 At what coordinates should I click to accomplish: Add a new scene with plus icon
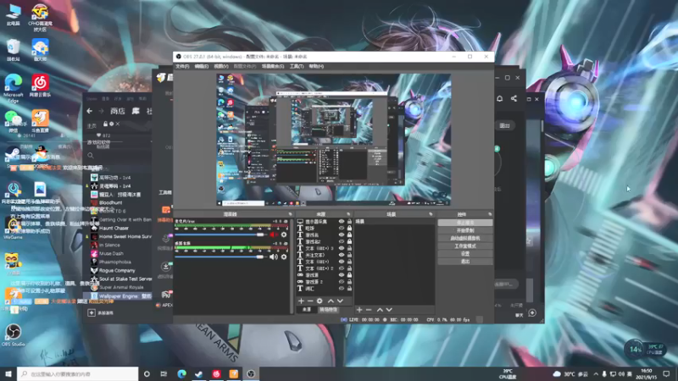[359, 310]
